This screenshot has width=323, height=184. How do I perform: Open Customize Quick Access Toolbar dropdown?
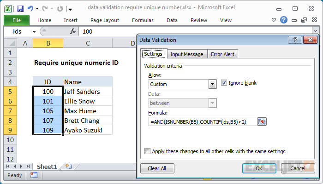point(70,9)
